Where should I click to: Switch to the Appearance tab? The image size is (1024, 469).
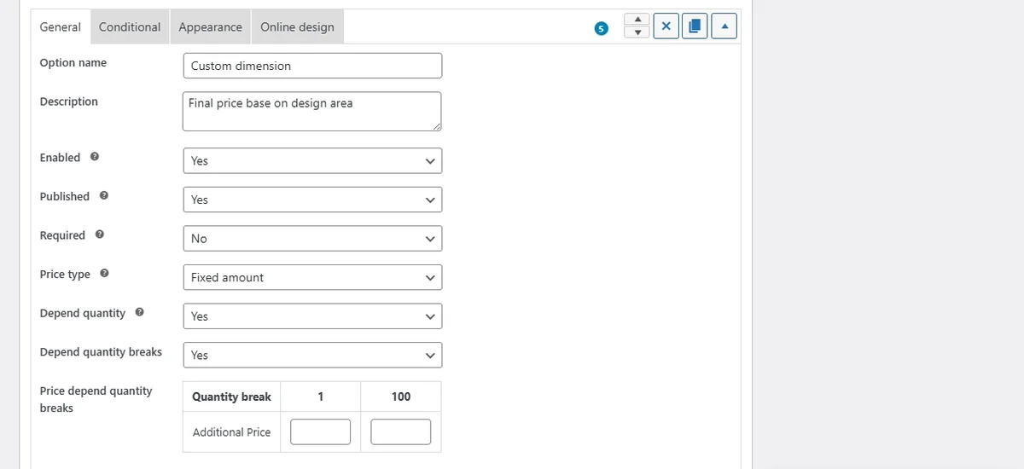coord(211,26)
